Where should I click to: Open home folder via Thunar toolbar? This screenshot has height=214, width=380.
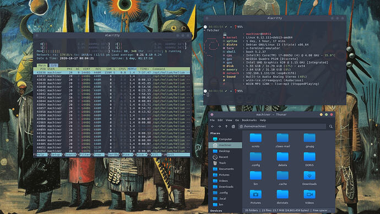click(233, 126)
